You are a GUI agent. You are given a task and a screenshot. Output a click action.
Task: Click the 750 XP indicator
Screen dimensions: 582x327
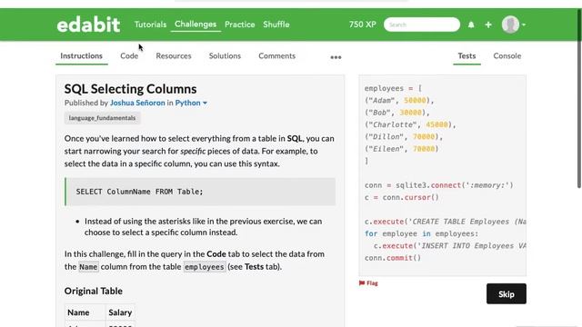[x=362, y=25]
